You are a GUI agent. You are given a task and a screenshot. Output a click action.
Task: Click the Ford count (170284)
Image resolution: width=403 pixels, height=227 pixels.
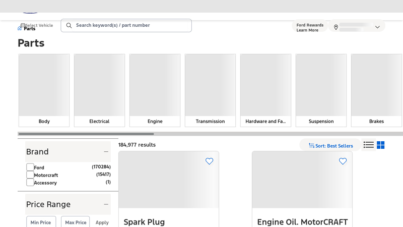(101, 167)
